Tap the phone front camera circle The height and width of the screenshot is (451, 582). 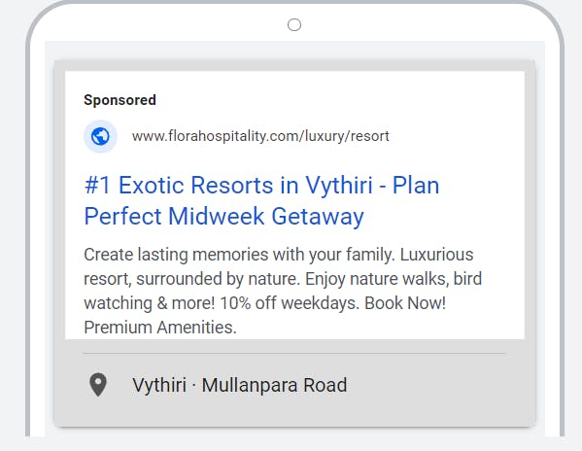294,25
